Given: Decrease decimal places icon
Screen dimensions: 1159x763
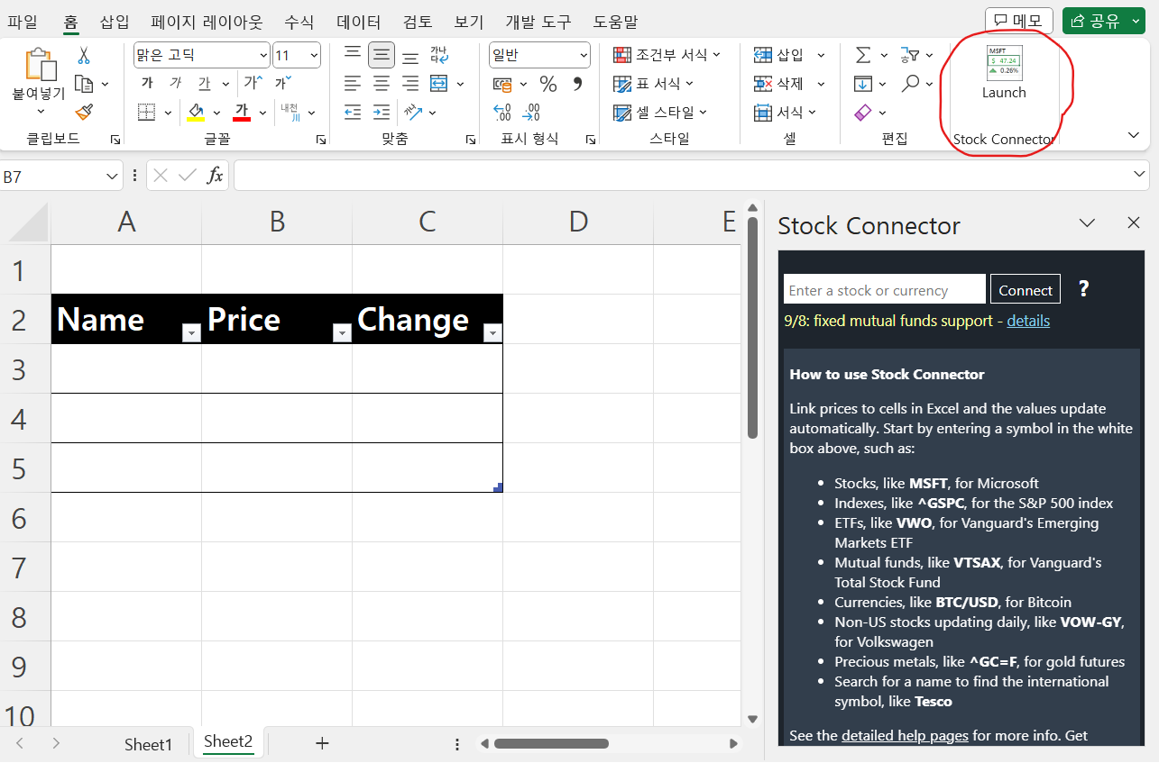Looking at the screenshot, I should coord(532,113).
